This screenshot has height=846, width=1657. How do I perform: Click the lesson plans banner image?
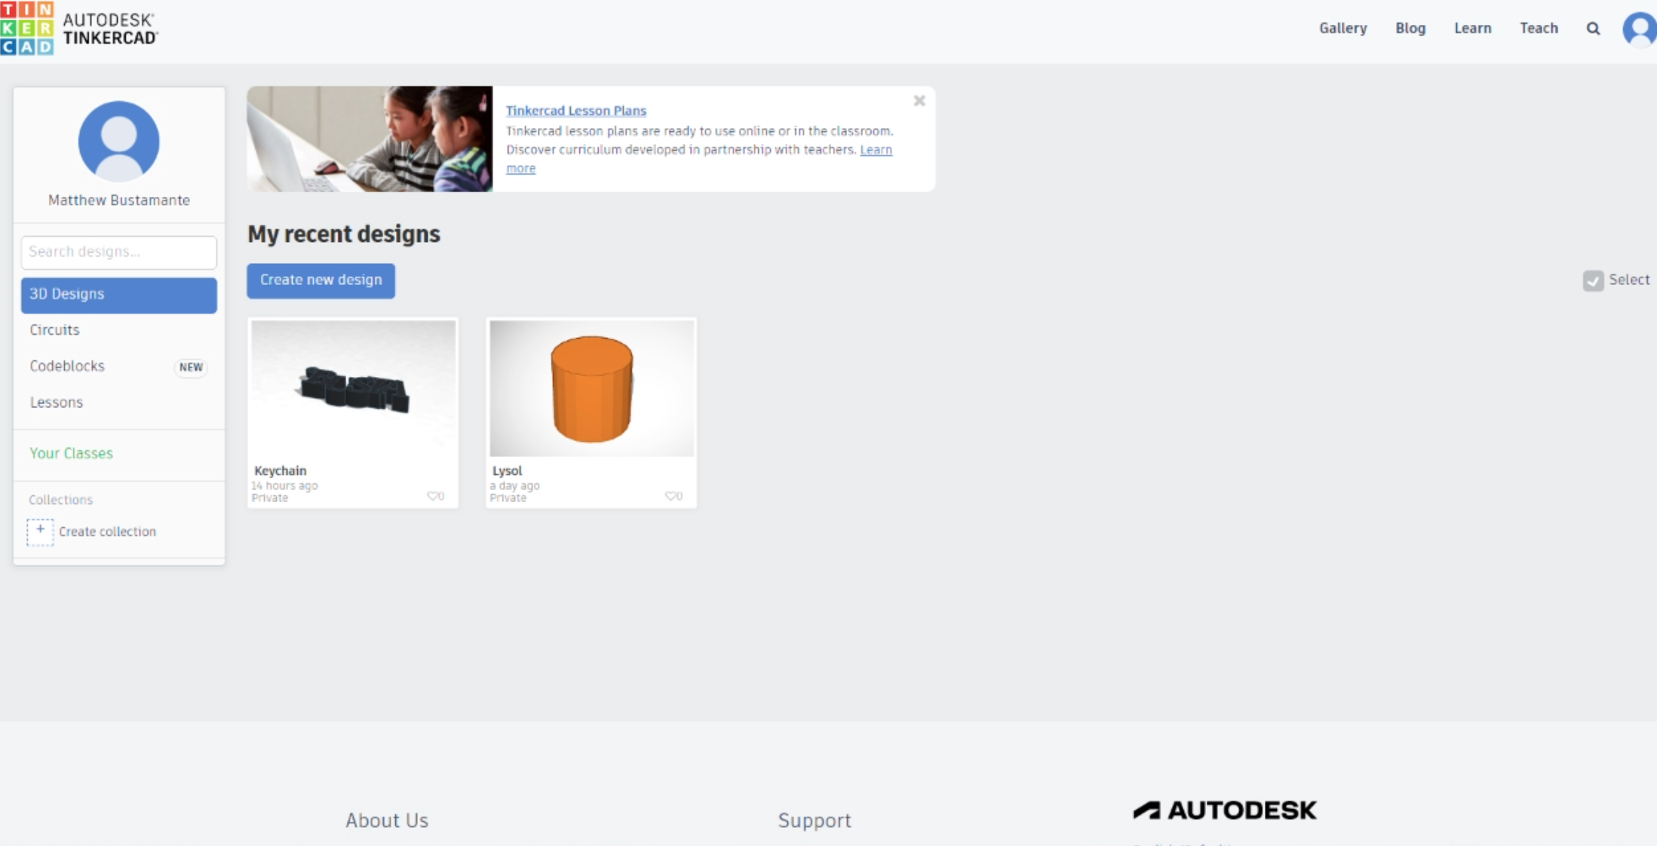(370, 139)
